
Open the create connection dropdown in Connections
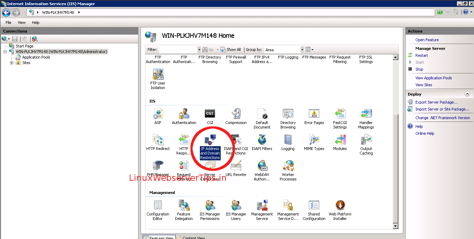tap(6, 39)
